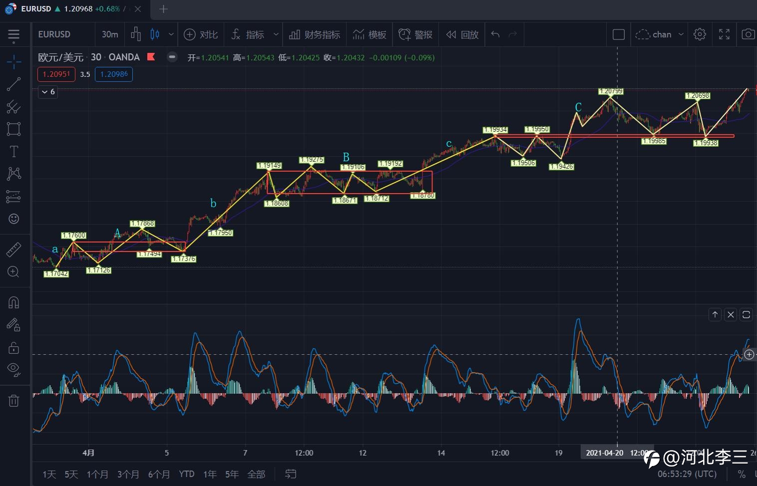The height and width of the screenshot is (486, 757).
Task: Toggle magnet mode for drawings
Action: tap(13, 302)
